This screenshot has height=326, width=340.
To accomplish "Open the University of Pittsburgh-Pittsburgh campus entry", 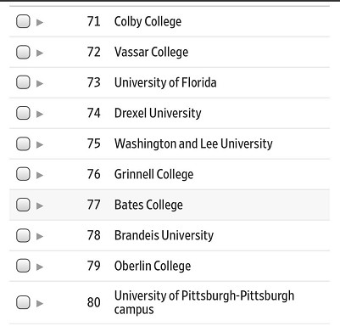I will point(204,302).
